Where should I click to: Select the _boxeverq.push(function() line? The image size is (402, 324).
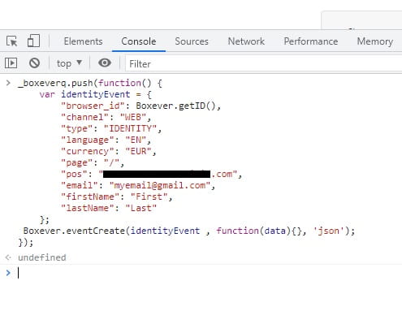90,83
